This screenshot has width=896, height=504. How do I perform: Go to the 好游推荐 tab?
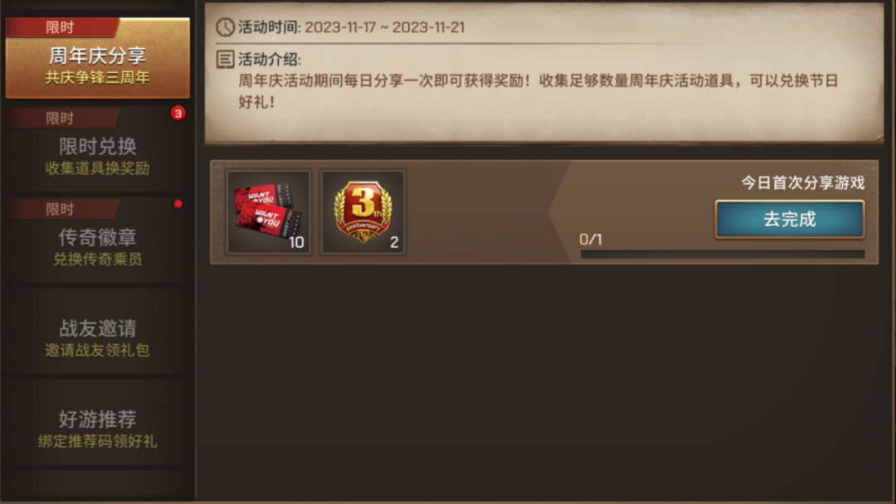tap(98, 423)
